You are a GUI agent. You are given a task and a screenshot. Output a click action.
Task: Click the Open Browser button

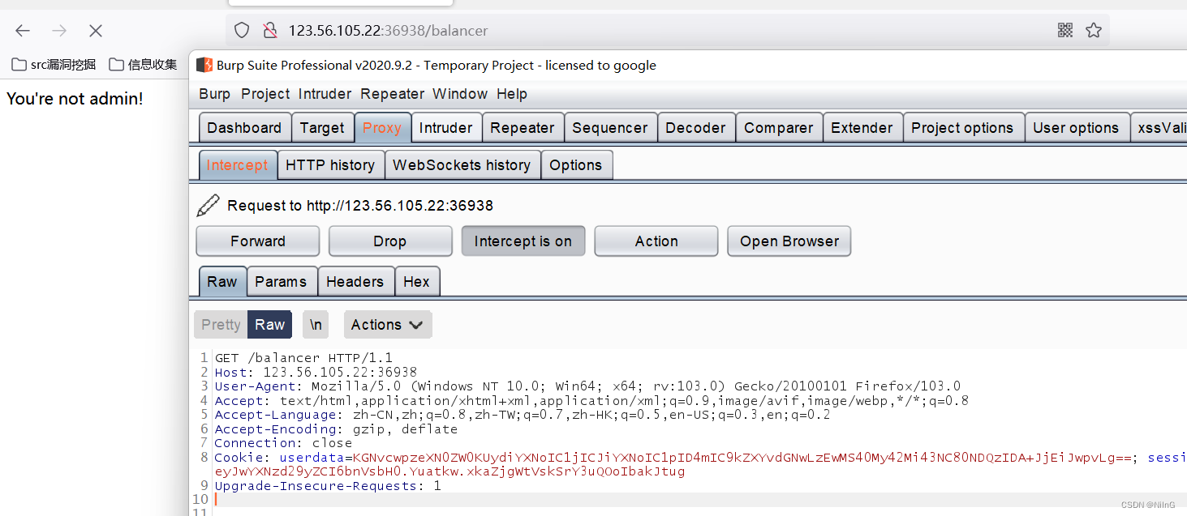point(789,241)
